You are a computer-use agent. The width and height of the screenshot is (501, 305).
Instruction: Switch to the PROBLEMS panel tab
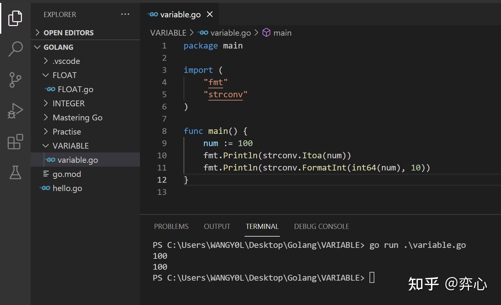click(x=171, y=226)
